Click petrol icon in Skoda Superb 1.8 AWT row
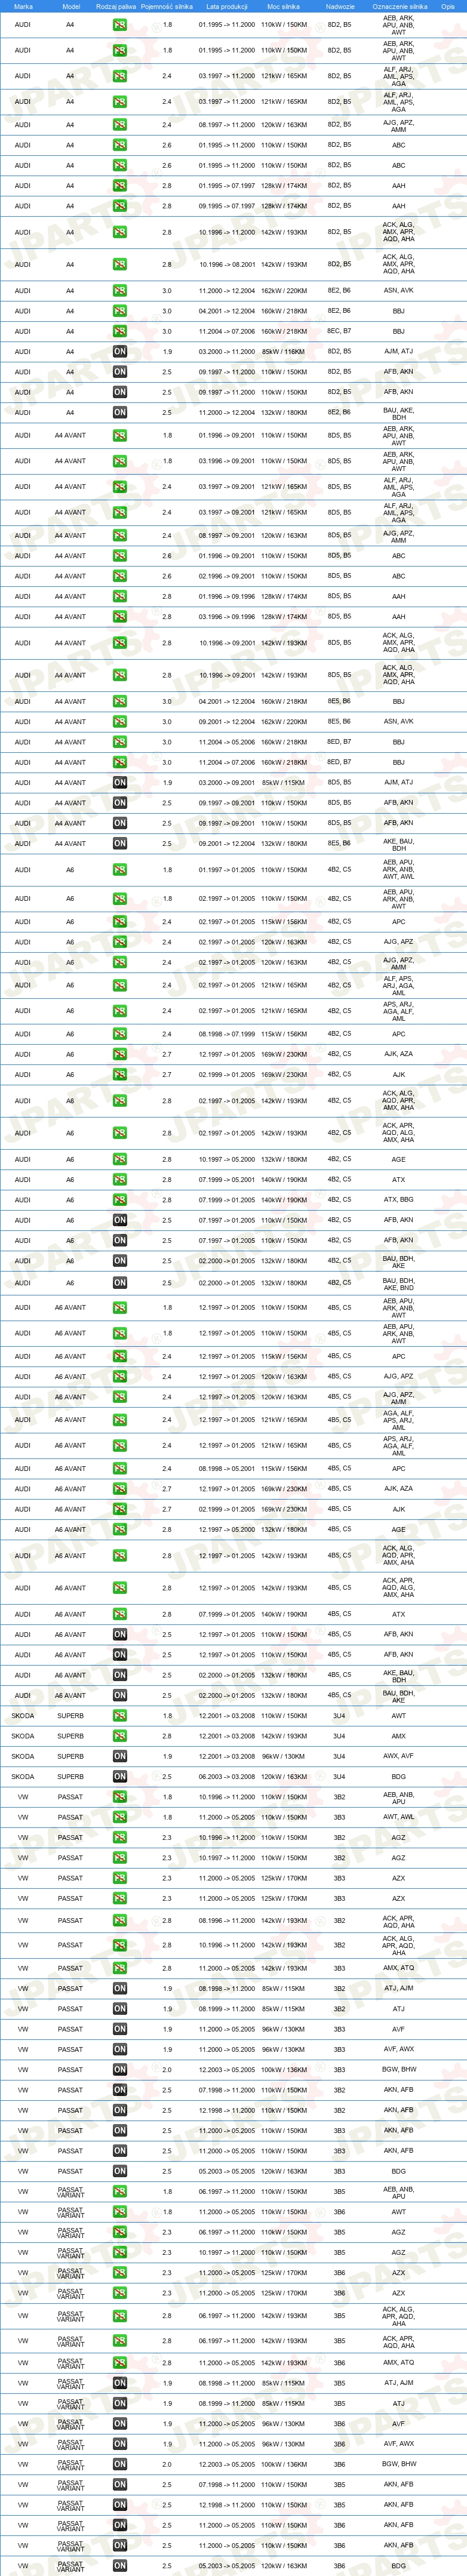The image size is (467, 2576). (119, 1716)
